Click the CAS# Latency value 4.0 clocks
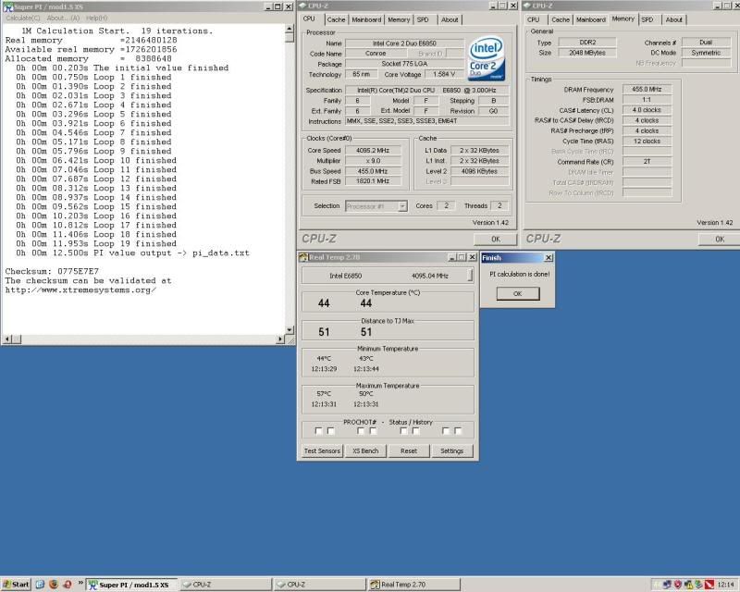 pos(647,110)
